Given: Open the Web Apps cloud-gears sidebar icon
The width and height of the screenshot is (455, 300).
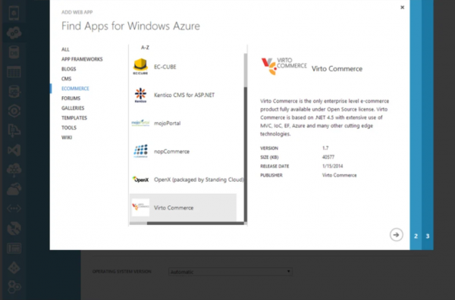Looking at the screenshot, I should [x=14, y=33].
